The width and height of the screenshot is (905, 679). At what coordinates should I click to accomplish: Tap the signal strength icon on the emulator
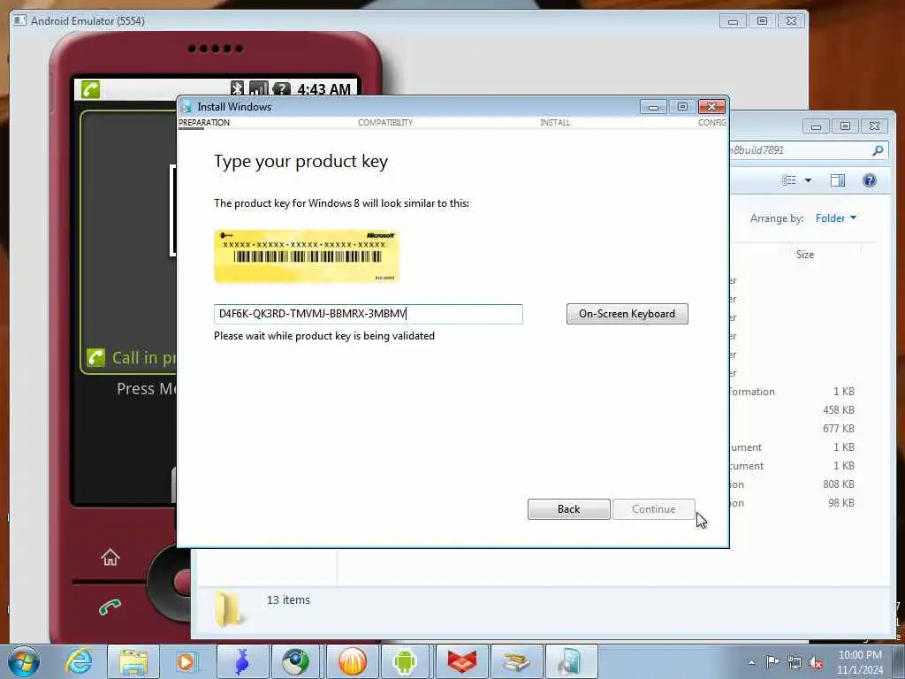click(259, 88)
